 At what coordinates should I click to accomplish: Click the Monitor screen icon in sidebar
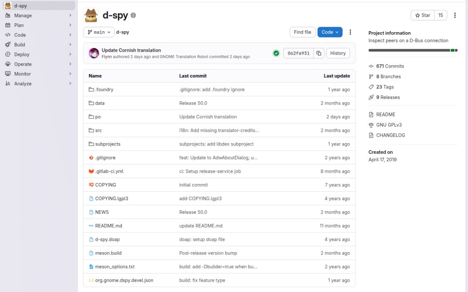tap(8, 74)
